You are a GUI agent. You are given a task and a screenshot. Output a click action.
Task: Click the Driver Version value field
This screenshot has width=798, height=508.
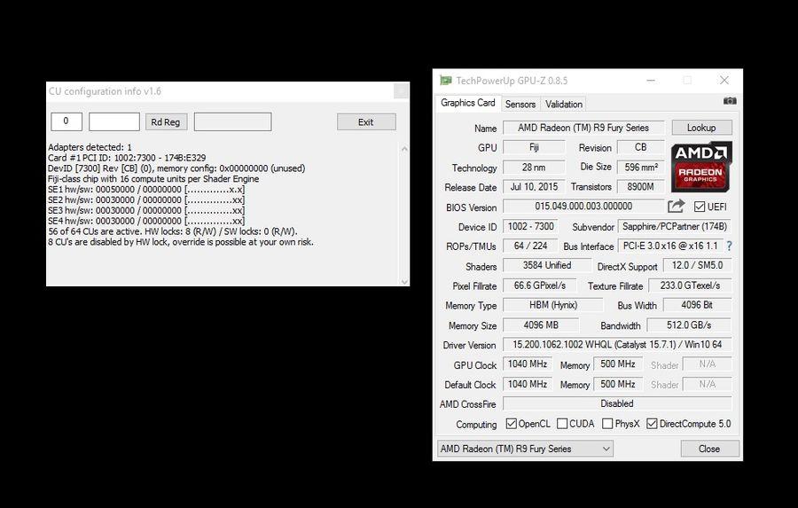(617, 345)
